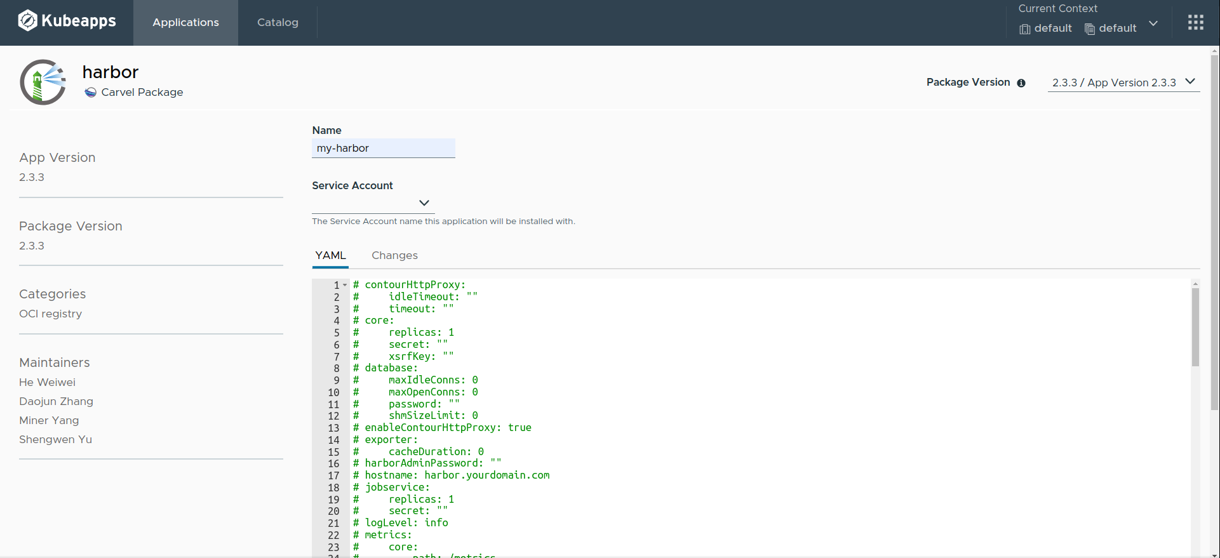Open the Package Version dropdown
Screen dimensions: 1220x558
pyautogui.click(x=1123, y=83)
